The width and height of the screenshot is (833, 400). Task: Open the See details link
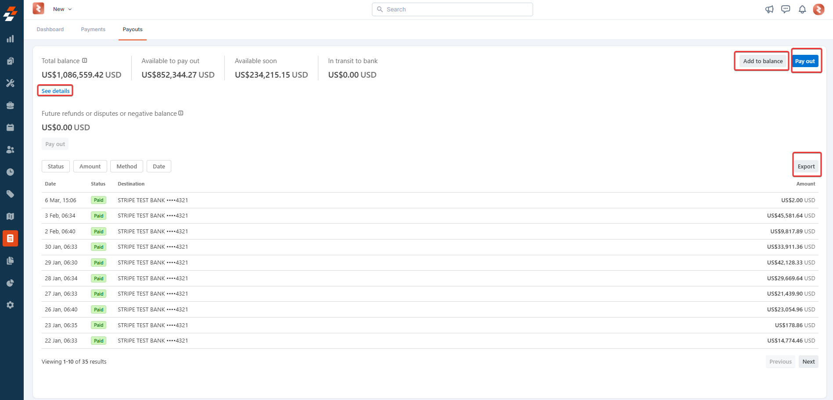pyautogui.click(x=55, y=91)
